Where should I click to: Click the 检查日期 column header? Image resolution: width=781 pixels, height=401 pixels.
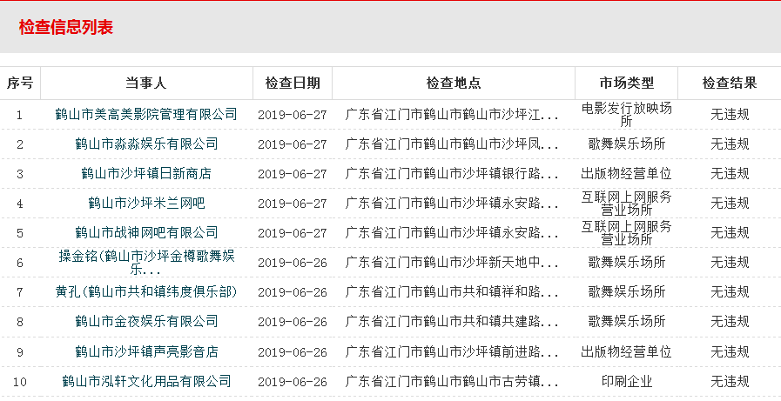click(293, 84)
